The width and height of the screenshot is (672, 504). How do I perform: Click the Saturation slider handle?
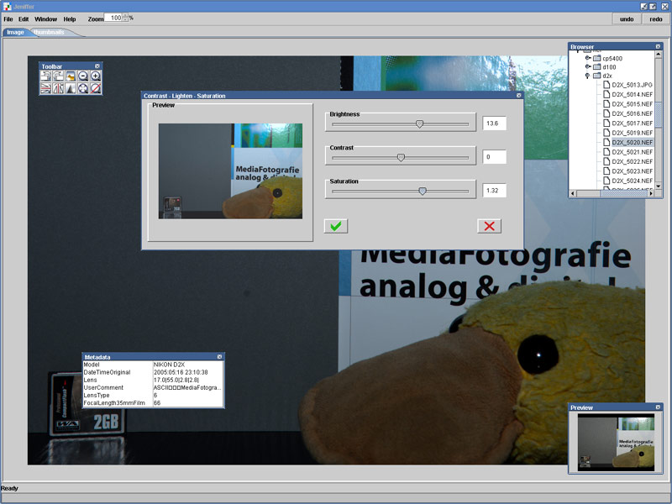click(423, 192)
